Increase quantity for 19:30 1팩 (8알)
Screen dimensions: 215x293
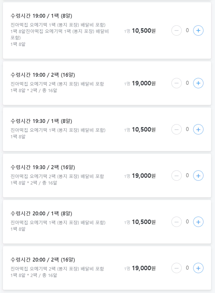[x=198, y=129]
